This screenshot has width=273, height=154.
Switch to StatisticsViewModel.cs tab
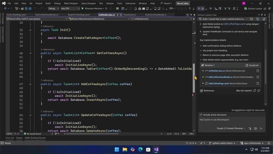156,15
